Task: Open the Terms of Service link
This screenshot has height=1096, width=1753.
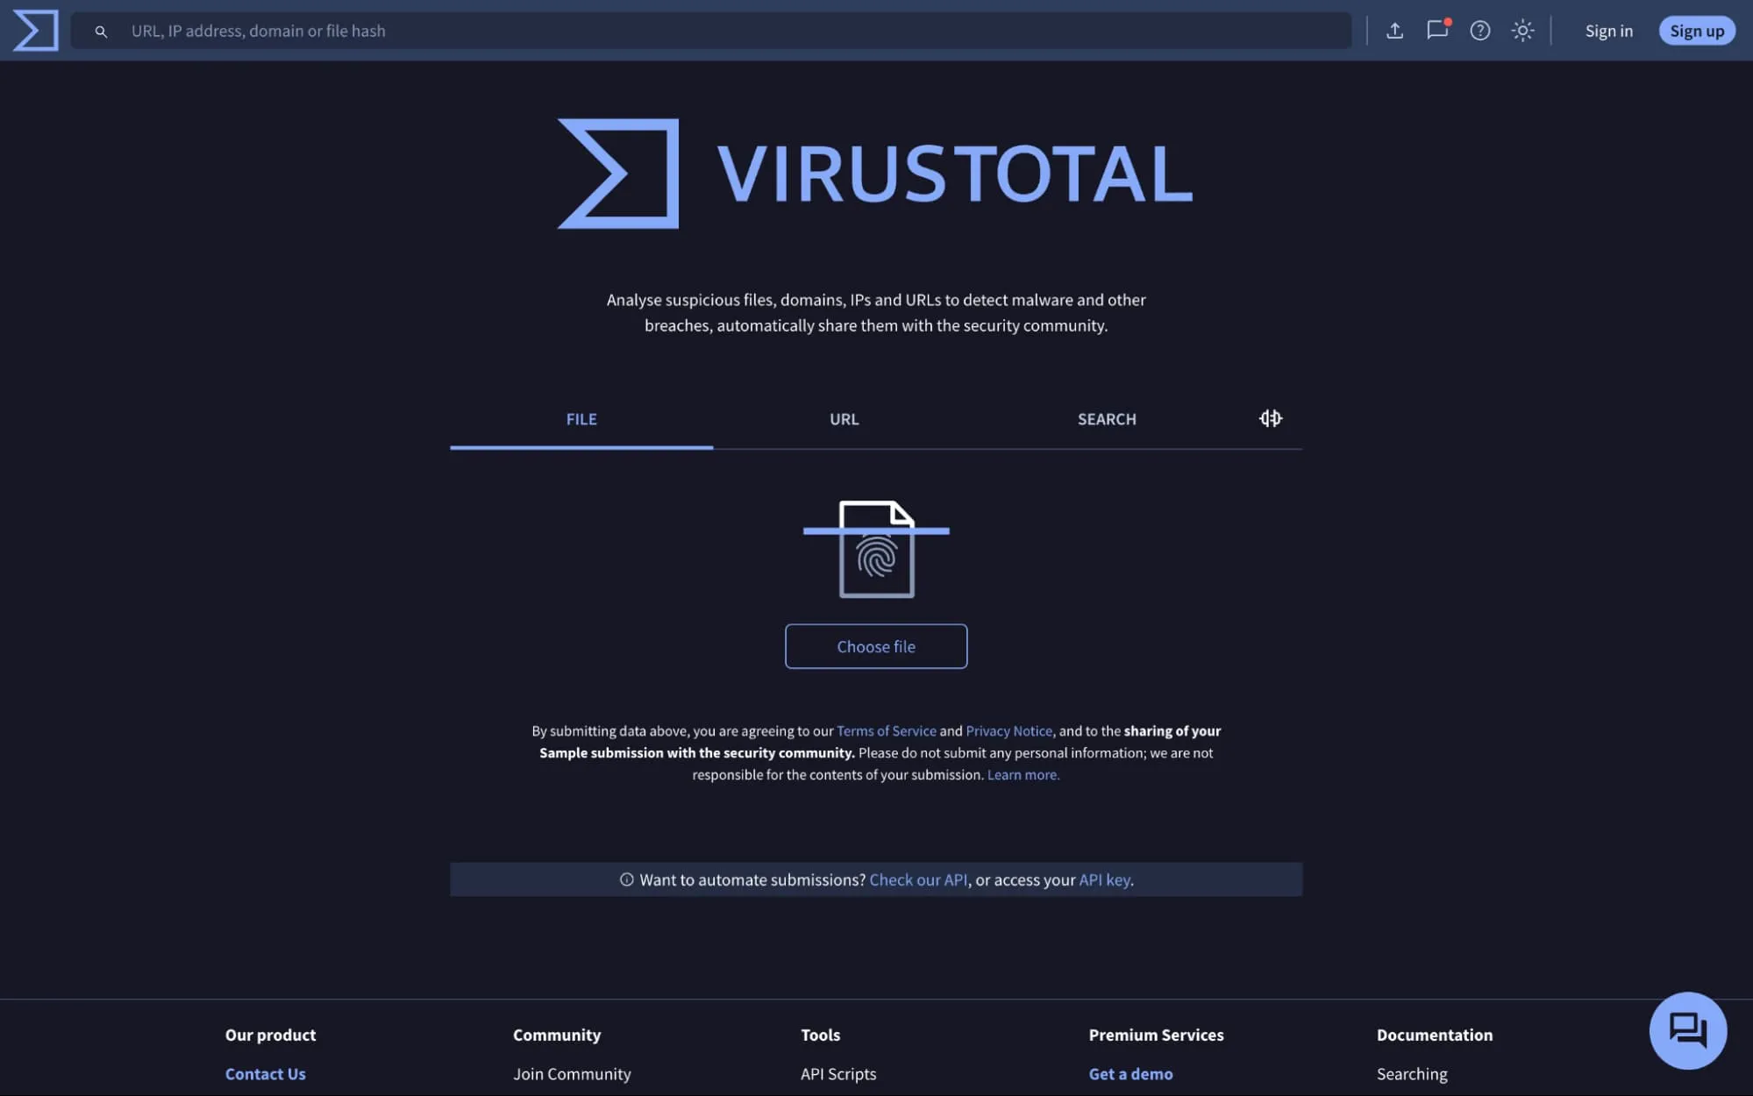Action: click(886, 730)
